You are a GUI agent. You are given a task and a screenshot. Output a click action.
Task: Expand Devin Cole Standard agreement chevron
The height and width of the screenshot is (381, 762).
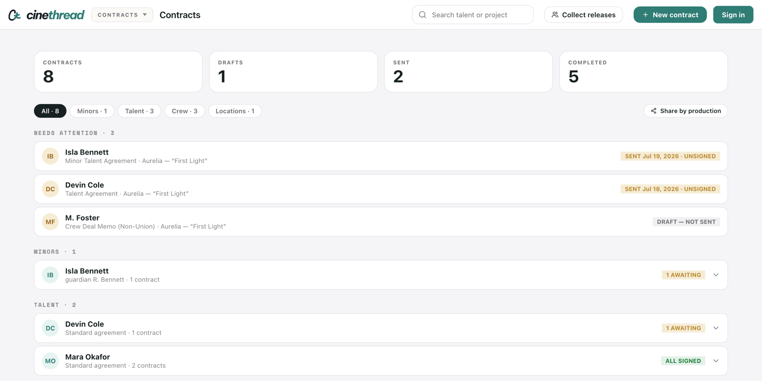[716, 328]
